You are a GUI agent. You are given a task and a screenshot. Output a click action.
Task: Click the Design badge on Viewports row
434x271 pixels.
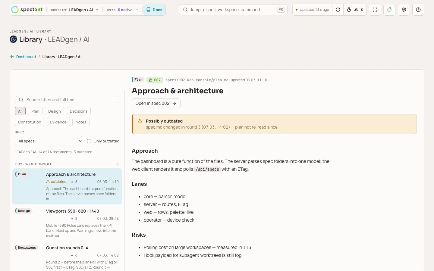coord(24,211)
